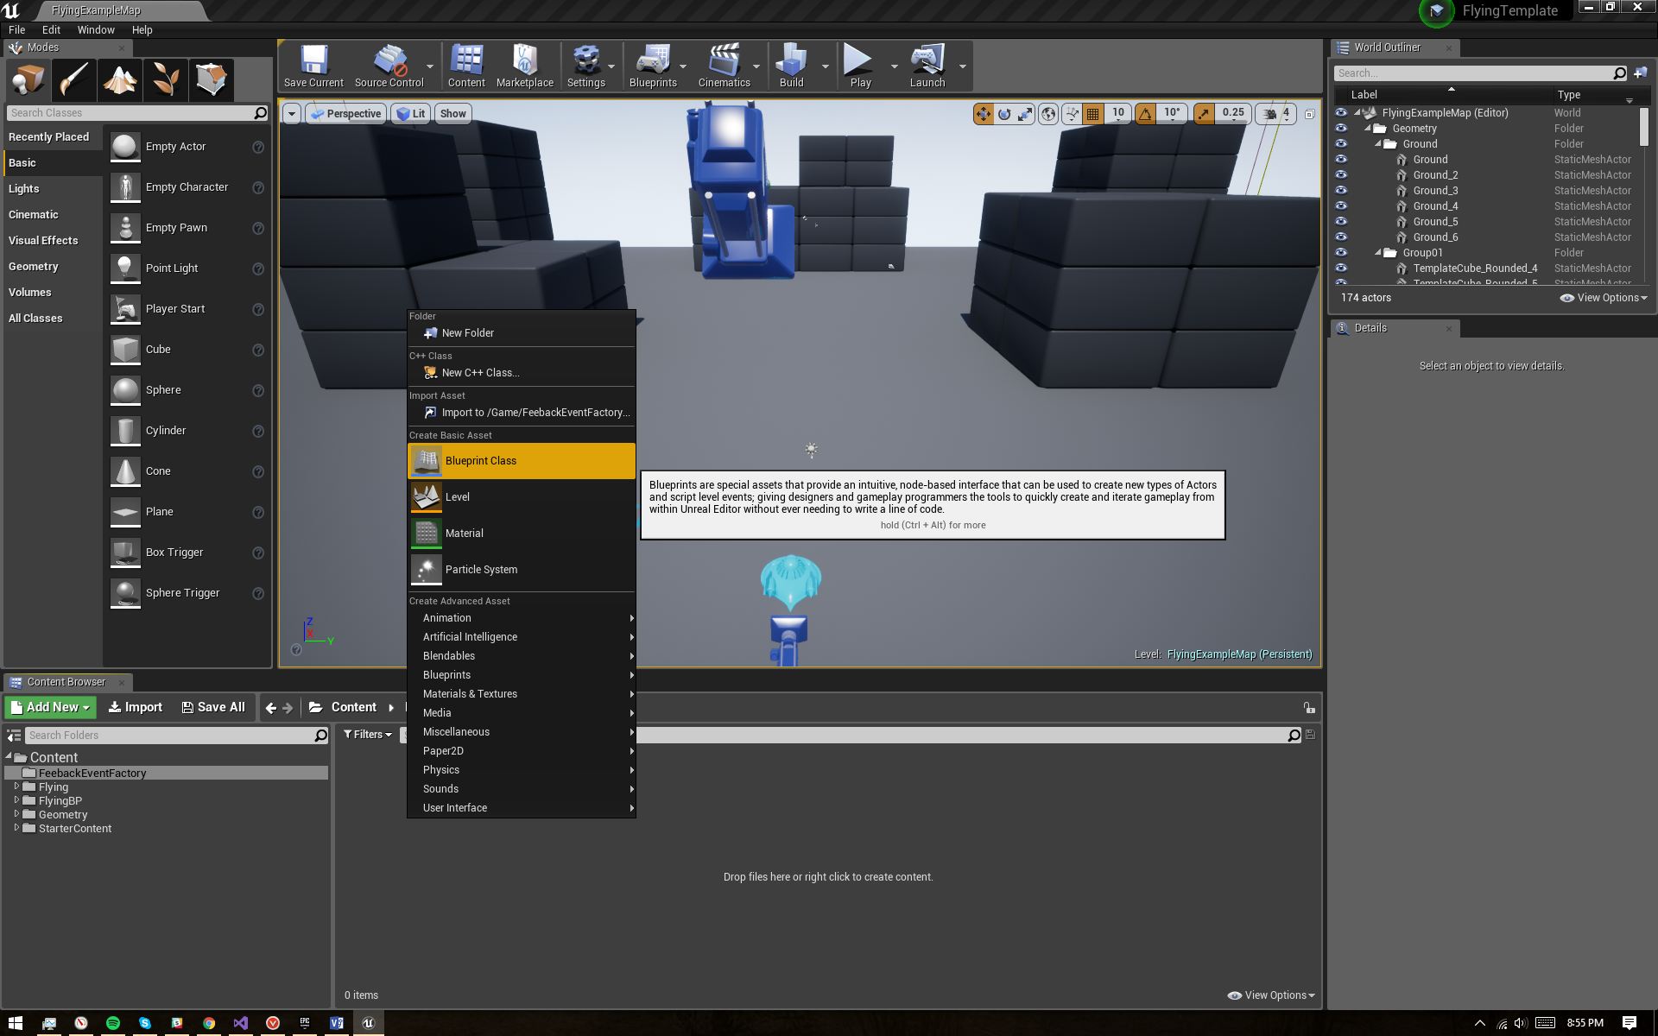Toggle rotation snapping in viewport
This screenshot has width=1658, height=1036.
[1145, 114]
